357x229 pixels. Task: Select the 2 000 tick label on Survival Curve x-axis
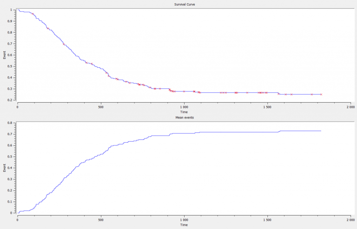tap(350, 106)
